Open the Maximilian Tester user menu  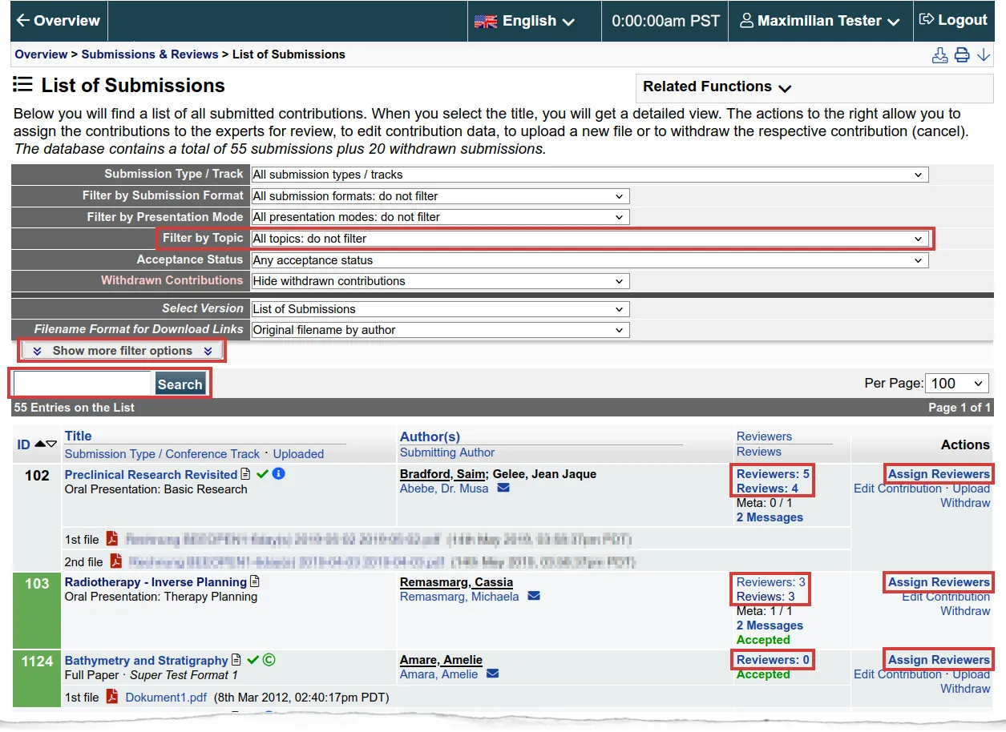point(820,22)
